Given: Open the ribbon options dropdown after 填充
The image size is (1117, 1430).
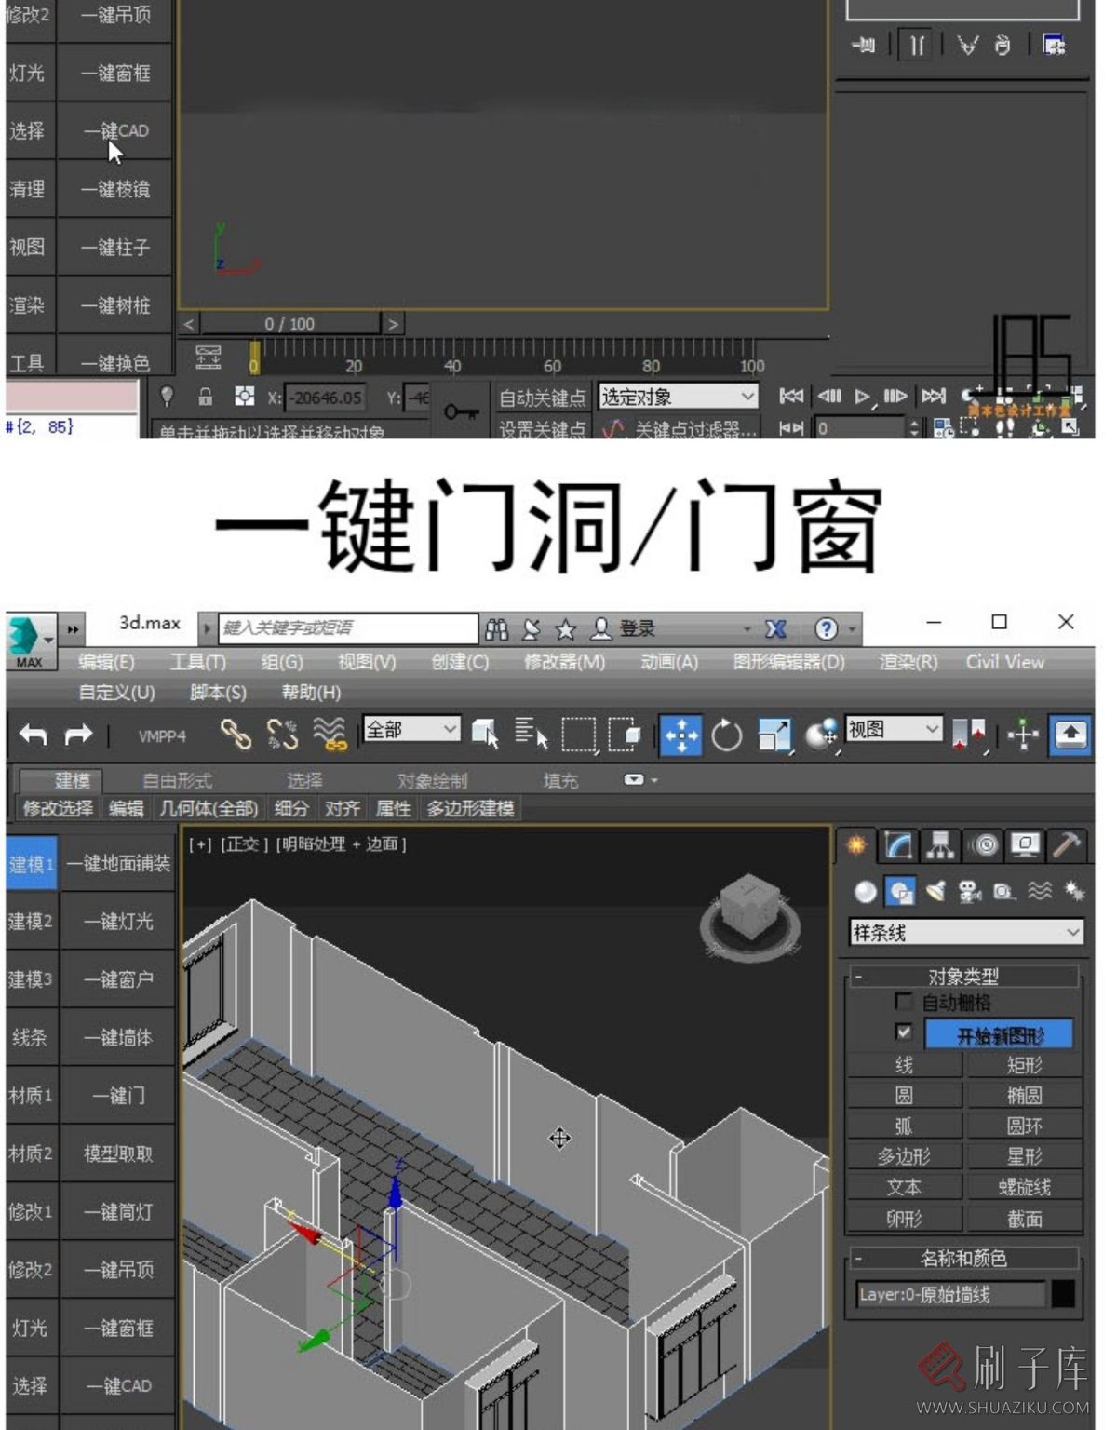Looking at the screenshot, I should click(640, 780).
